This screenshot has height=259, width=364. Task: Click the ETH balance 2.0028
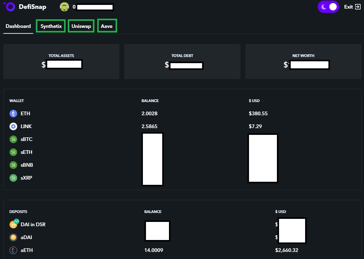tap(150, 113)
